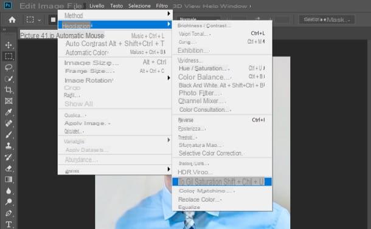Select the Frame tool
Image resolution: width=371 pixels, height=229 pixels.
(9, 101)
